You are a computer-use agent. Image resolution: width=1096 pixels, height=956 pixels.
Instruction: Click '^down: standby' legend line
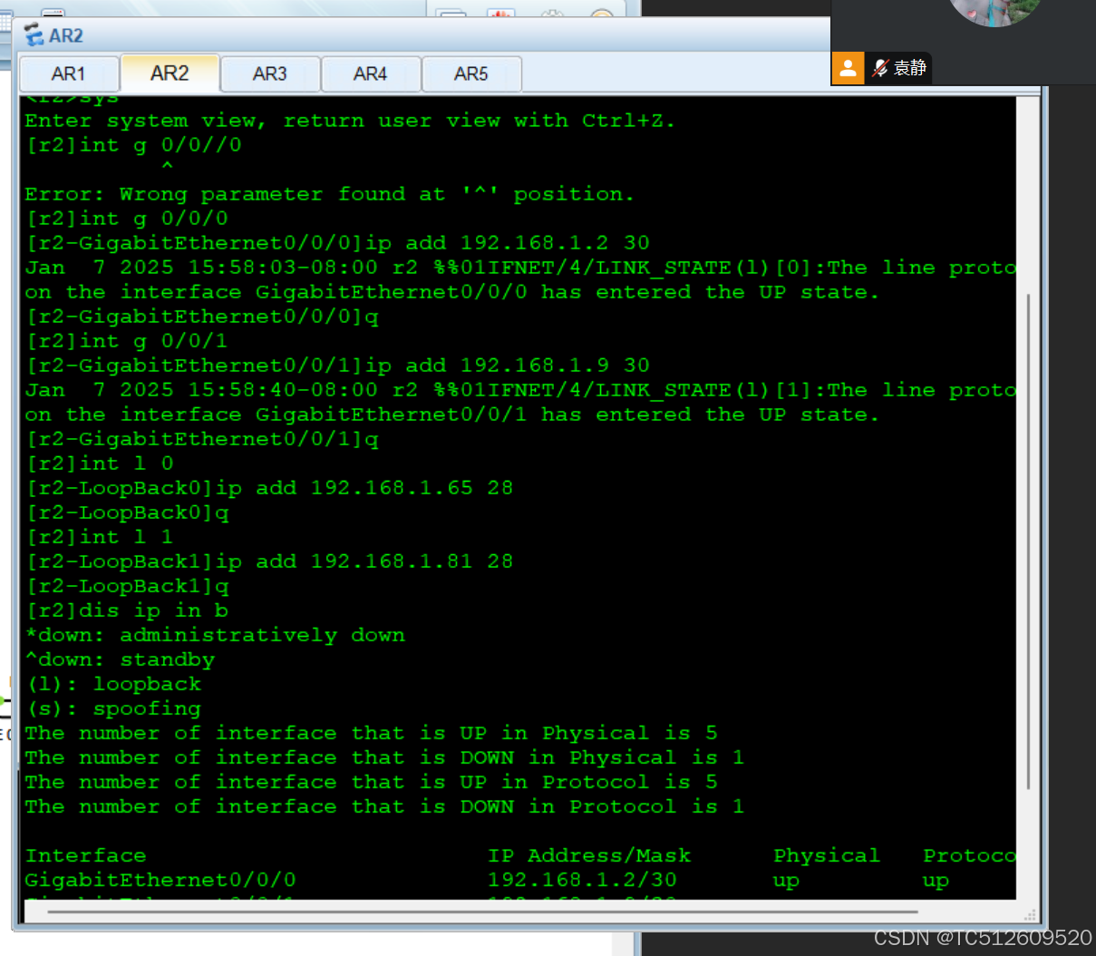click(x=120, y=659)
